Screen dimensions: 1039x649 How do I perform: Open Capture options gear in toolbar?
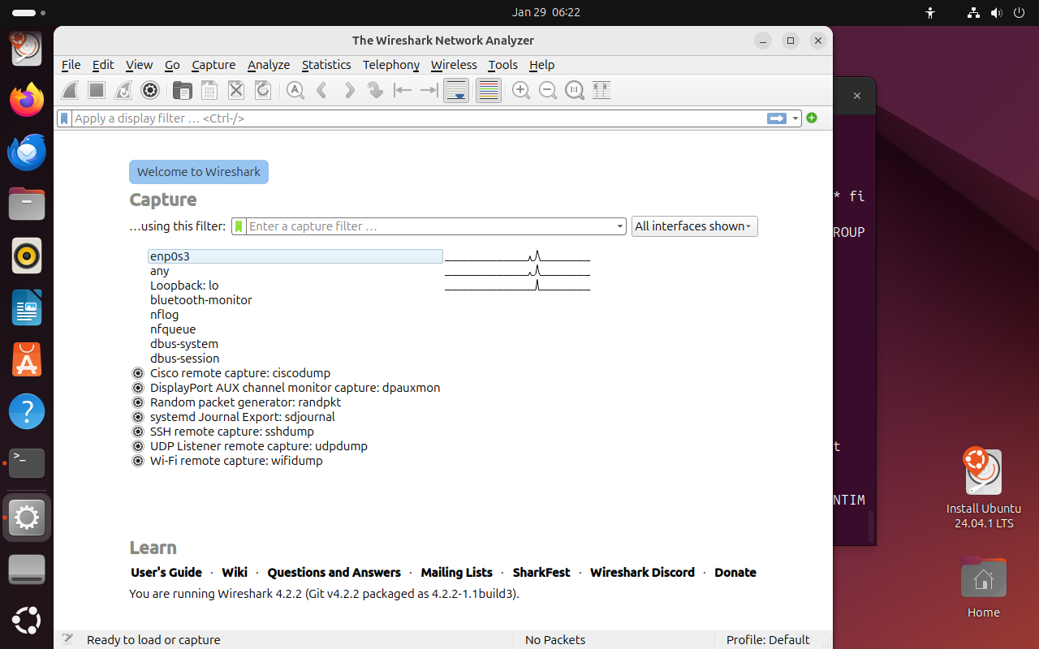149,90
